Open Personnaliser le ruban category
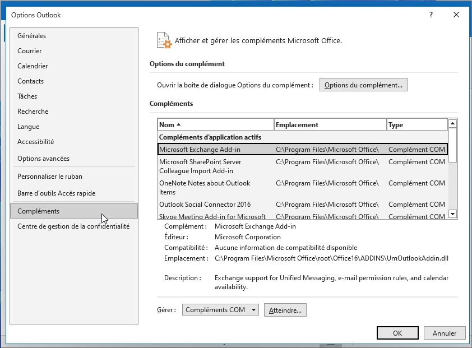 50,177
